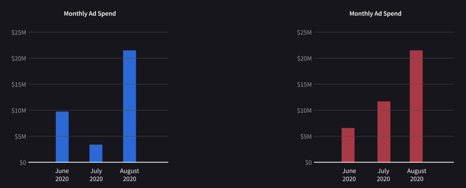Click the $20M axis label on red chart
The width and height of the screenshot is (466, 188).
point(304,58)
